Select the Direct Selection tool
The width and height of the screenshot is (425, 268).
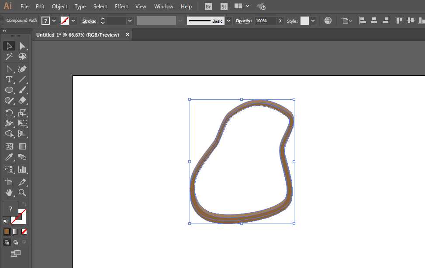(23, 46)
